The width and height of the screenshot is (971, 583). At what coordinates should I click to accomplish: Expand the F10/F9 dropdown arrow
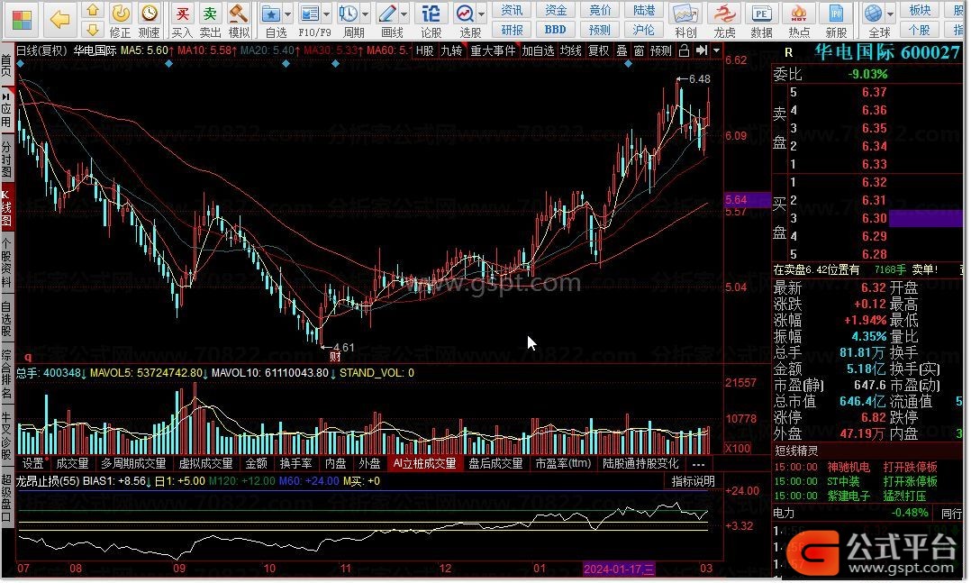coord(326,14)
